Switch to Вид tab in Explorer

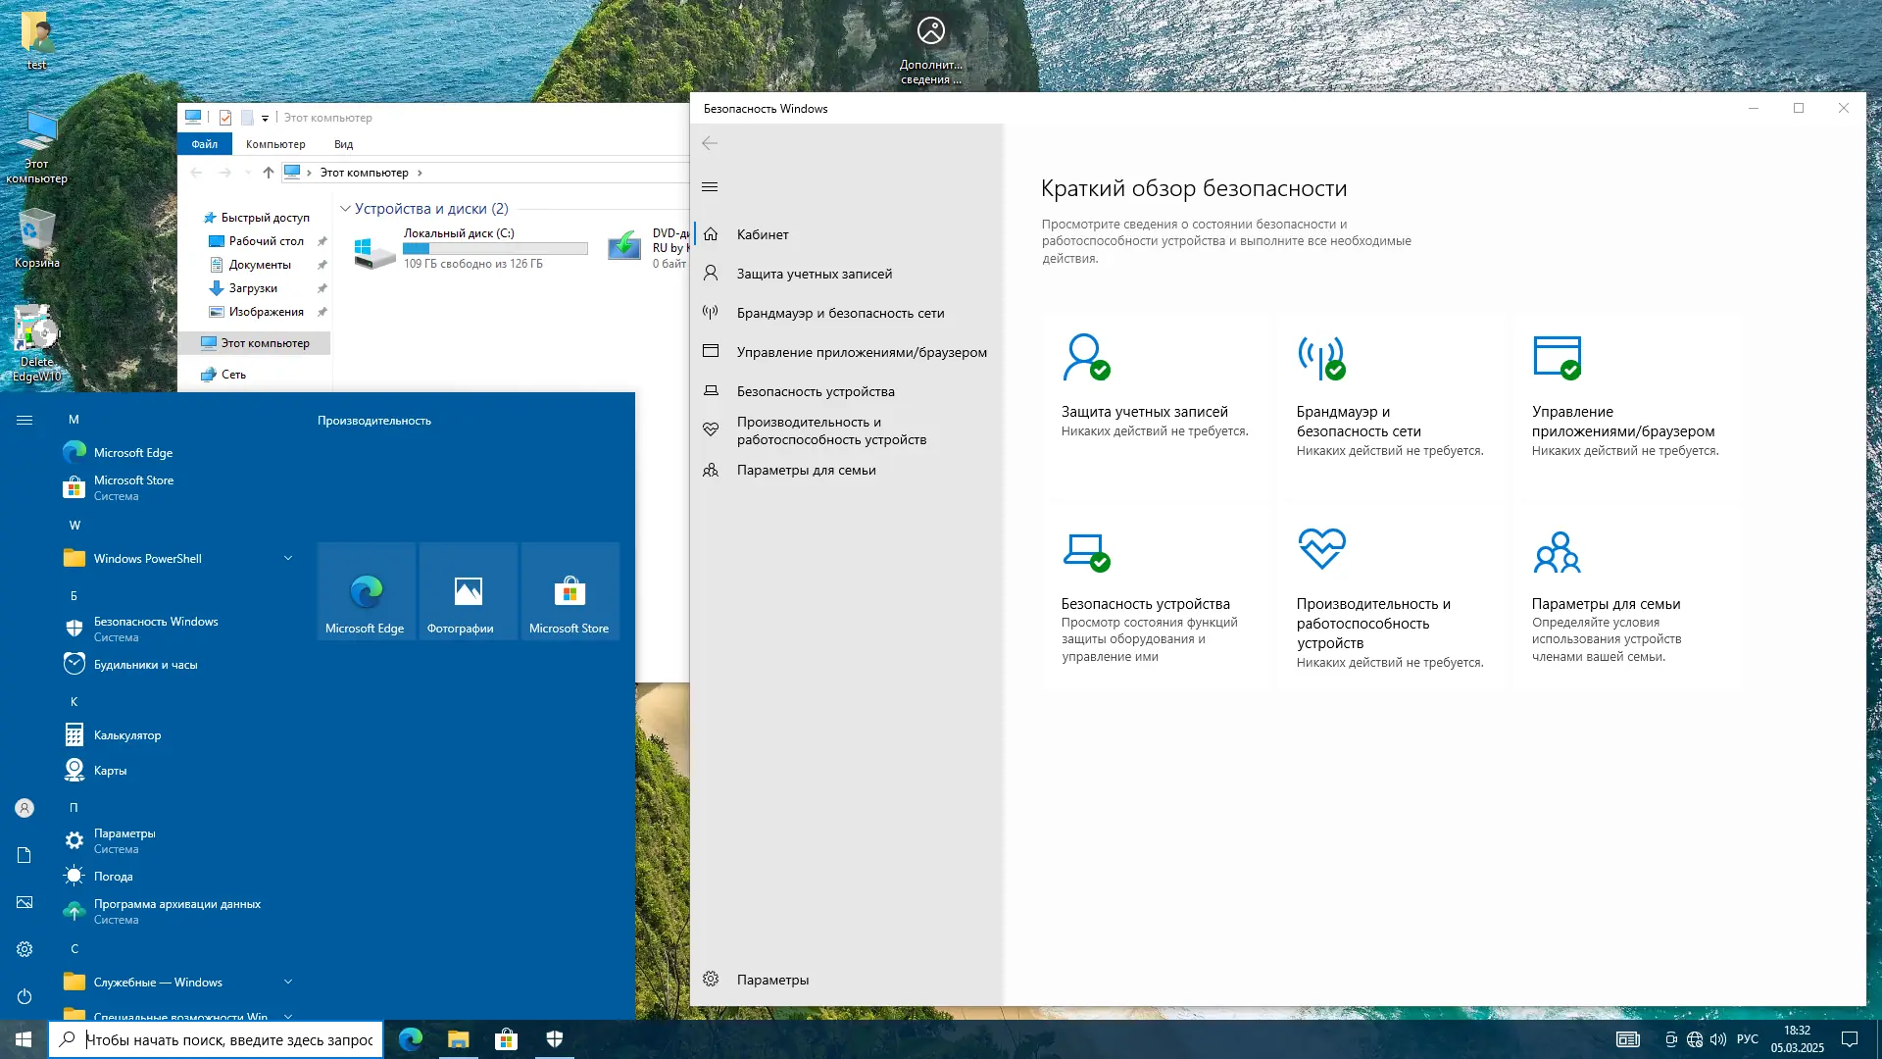click(x=342, y=143)
